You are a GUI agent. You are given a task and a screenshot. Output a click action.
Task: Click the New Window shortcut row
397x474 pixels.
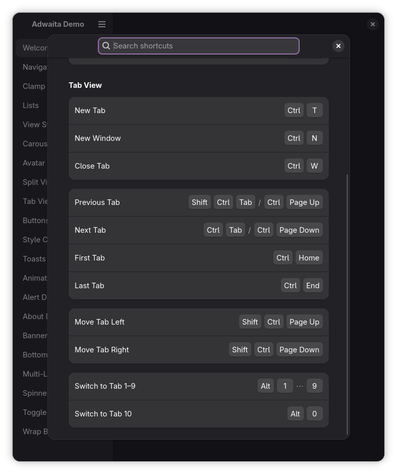point(199,138)
